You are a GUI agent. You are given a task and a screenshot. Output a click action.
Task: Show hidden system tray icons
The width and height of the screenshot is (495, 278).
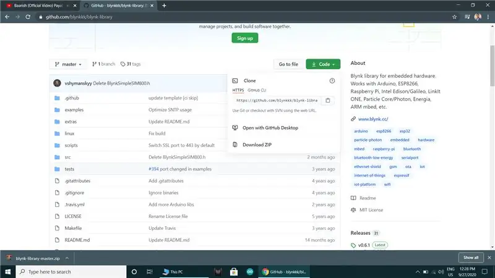coord(417,272)
